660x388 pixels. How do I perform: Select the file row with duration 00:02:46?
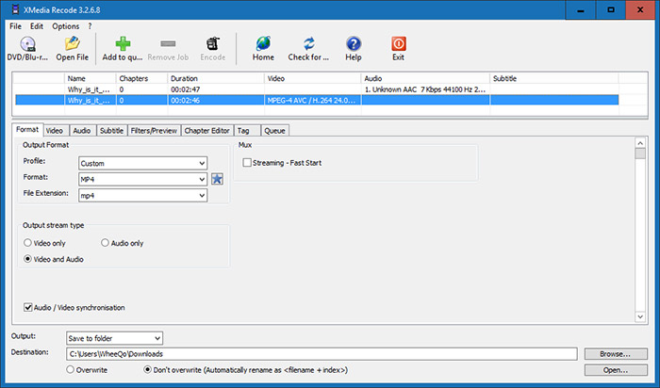click(x=317, y=100)
